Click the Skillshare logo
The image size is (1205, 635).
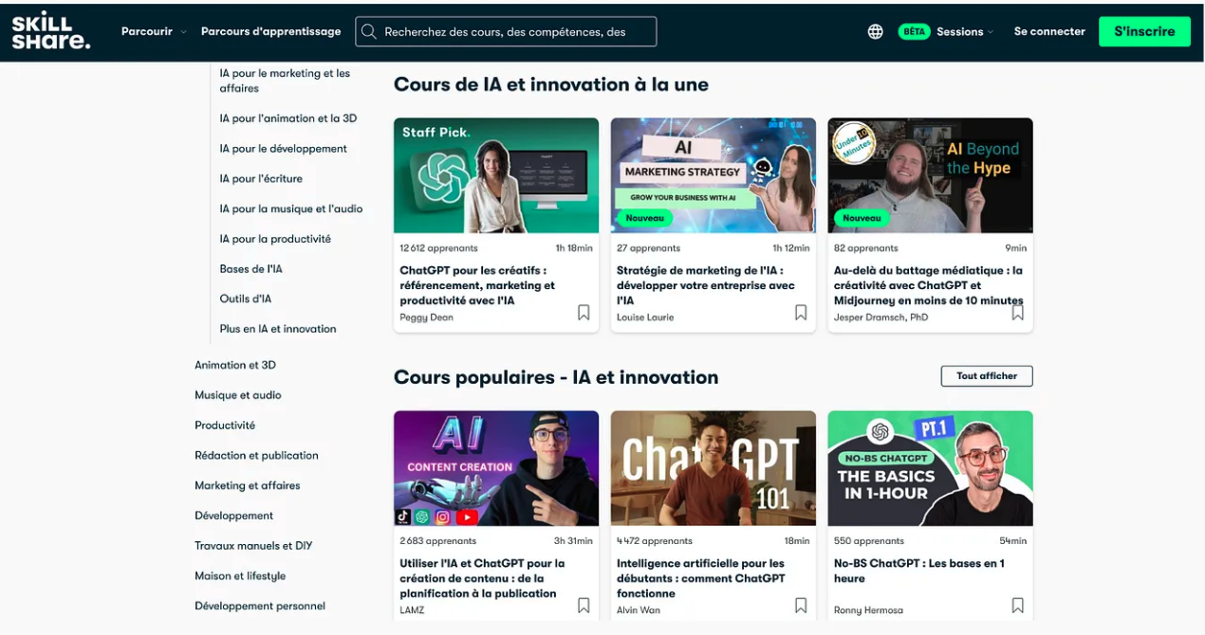51,31
